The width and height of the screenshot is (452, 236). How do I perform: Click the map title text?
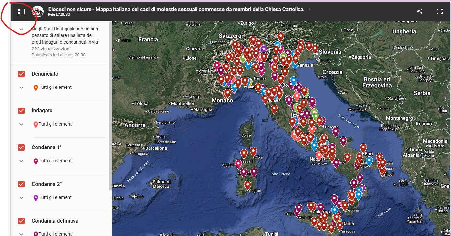pos(176,9)
